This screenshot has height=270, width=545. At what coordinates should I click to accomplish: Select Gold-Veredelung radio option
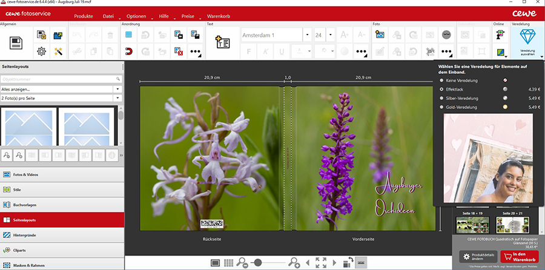[441, 107]
